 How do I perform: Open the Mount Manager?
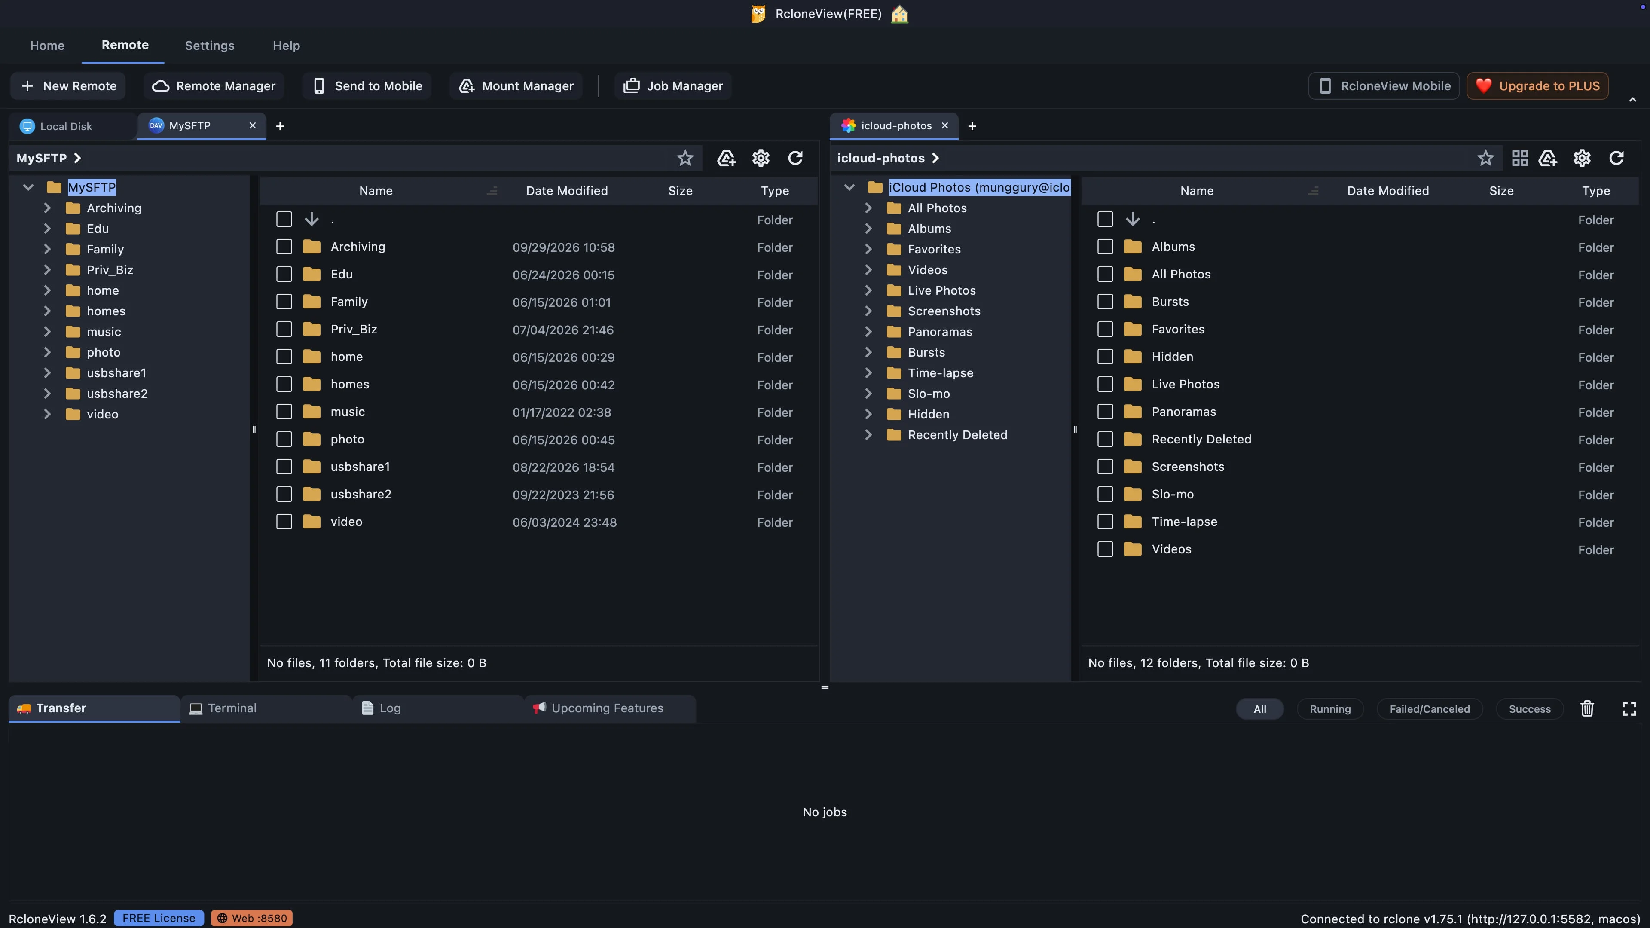click(516, 86)
